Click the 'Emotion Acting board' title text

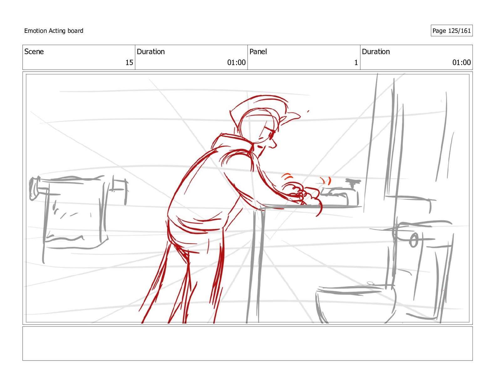pos(54,31)
